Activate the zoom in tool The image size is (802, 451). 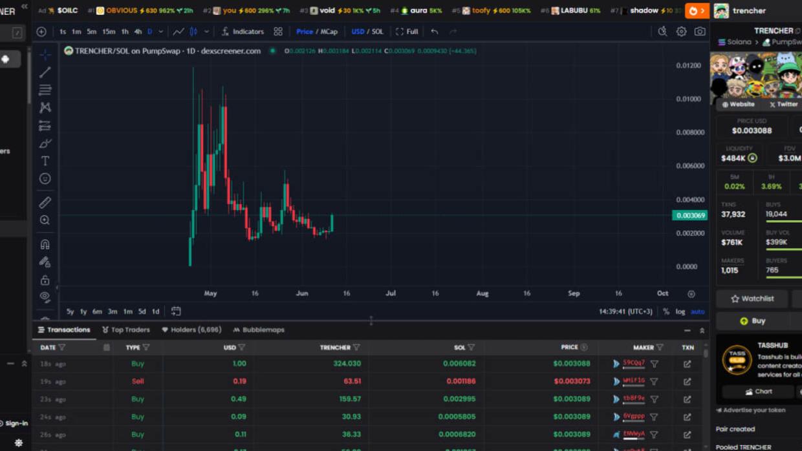click(x=45, y=220)
